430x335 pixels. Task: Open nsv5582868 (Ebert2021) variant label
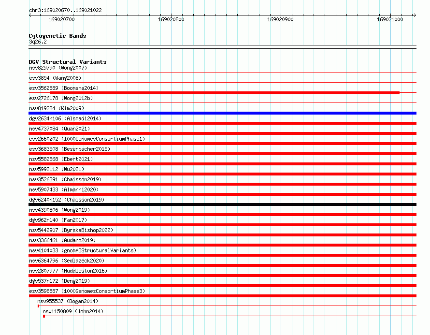pyautogui.click(x=61, y=159)
